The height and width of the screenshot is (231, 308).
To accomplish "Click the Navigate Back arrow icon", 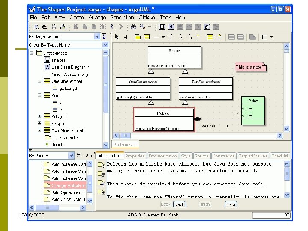I will click(112, 27).
